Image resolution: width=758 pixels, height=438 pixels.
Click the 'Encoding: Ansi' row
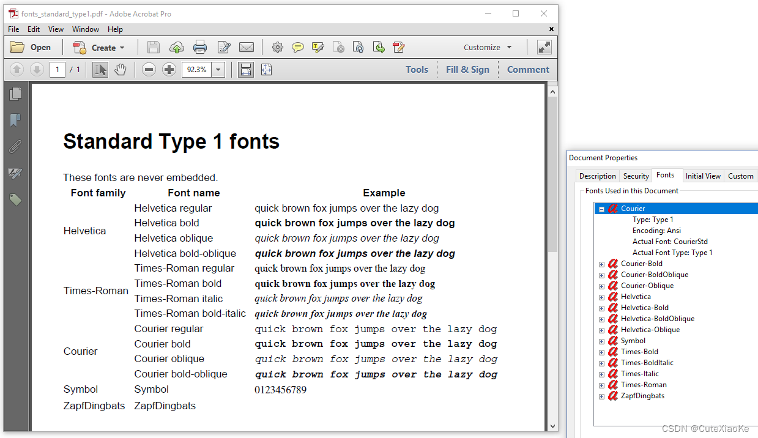(x=656, y=231)
